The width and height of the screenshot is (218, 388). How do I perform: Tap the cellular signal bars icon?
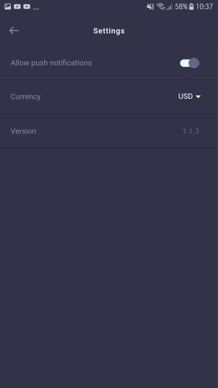pyautogui.click(x=170, y=7)
